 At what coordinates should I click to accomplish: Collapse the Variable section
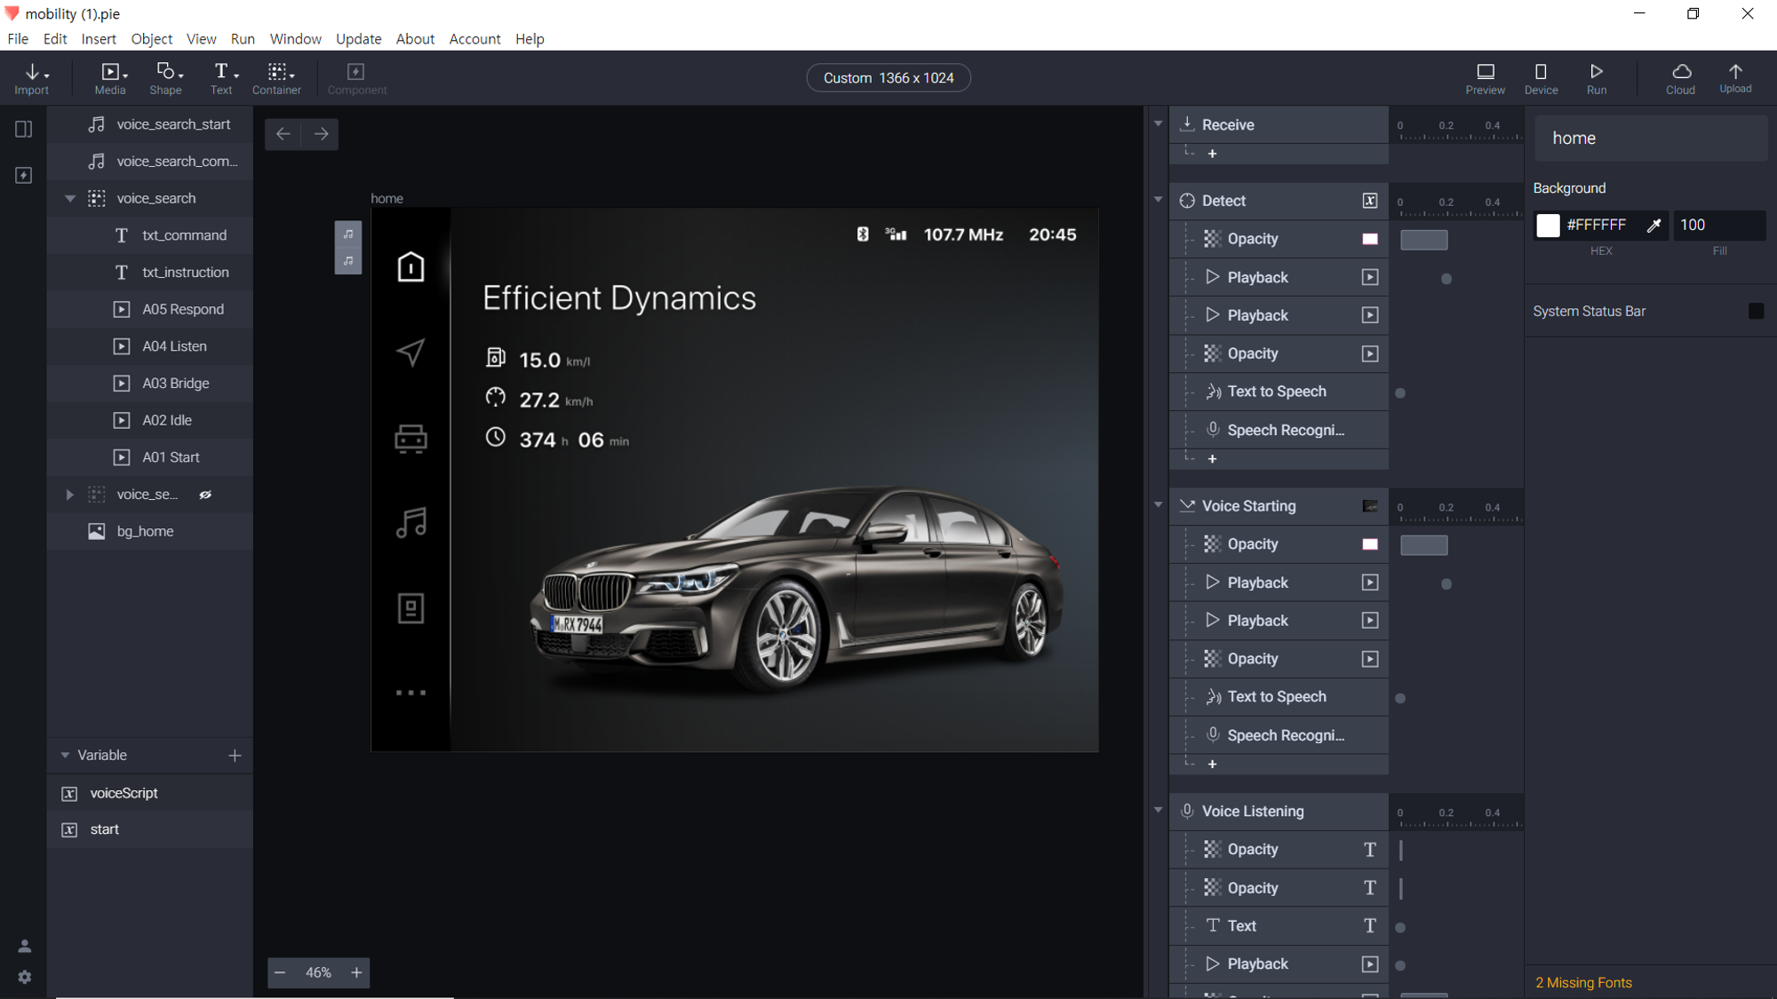(65, 756)
